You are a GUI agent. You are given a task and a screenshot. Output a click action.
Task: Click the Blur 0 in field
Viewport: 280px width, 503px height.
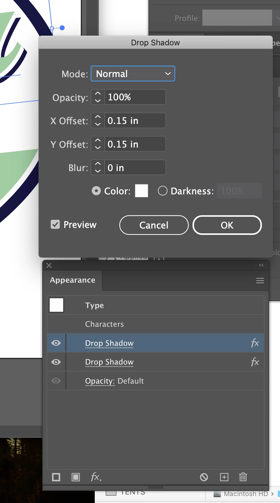(135, 167)
